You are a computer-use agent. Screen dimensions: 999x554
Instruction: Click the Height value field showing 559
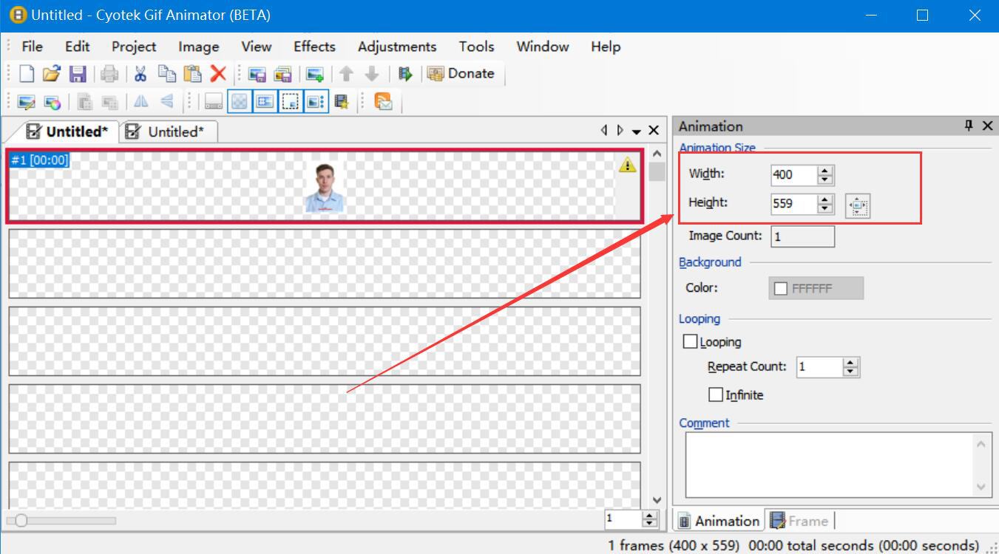coord(794,203)
